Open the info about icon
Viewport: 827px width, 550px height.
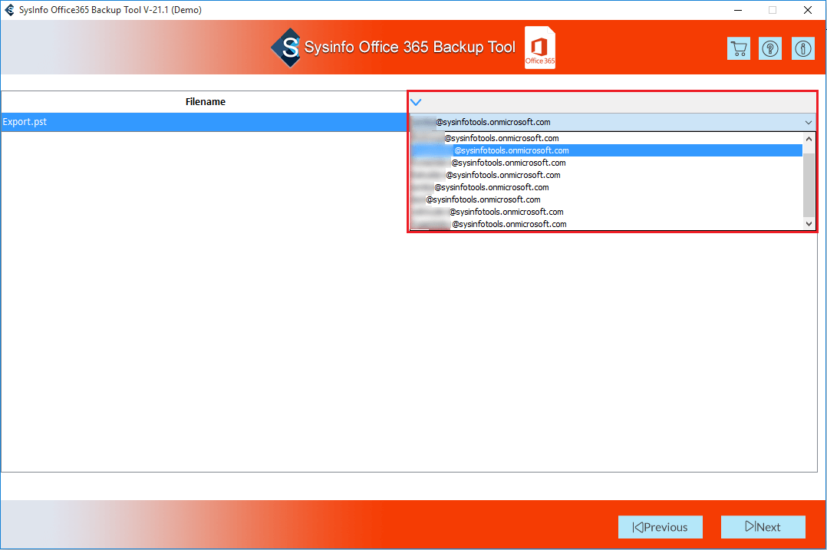[x=802, y=48]
